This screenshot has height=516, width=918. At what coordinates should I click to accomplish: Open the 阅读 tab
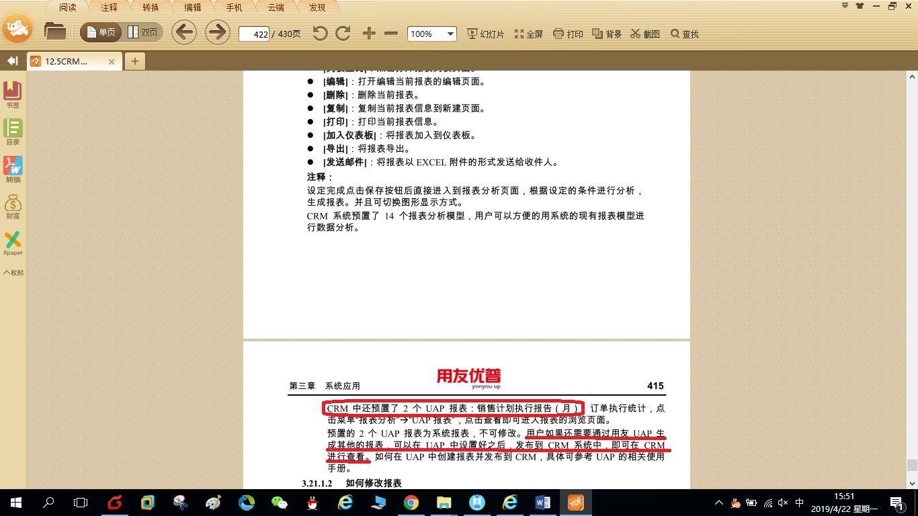pyautogui.click(x=68, y=7)
